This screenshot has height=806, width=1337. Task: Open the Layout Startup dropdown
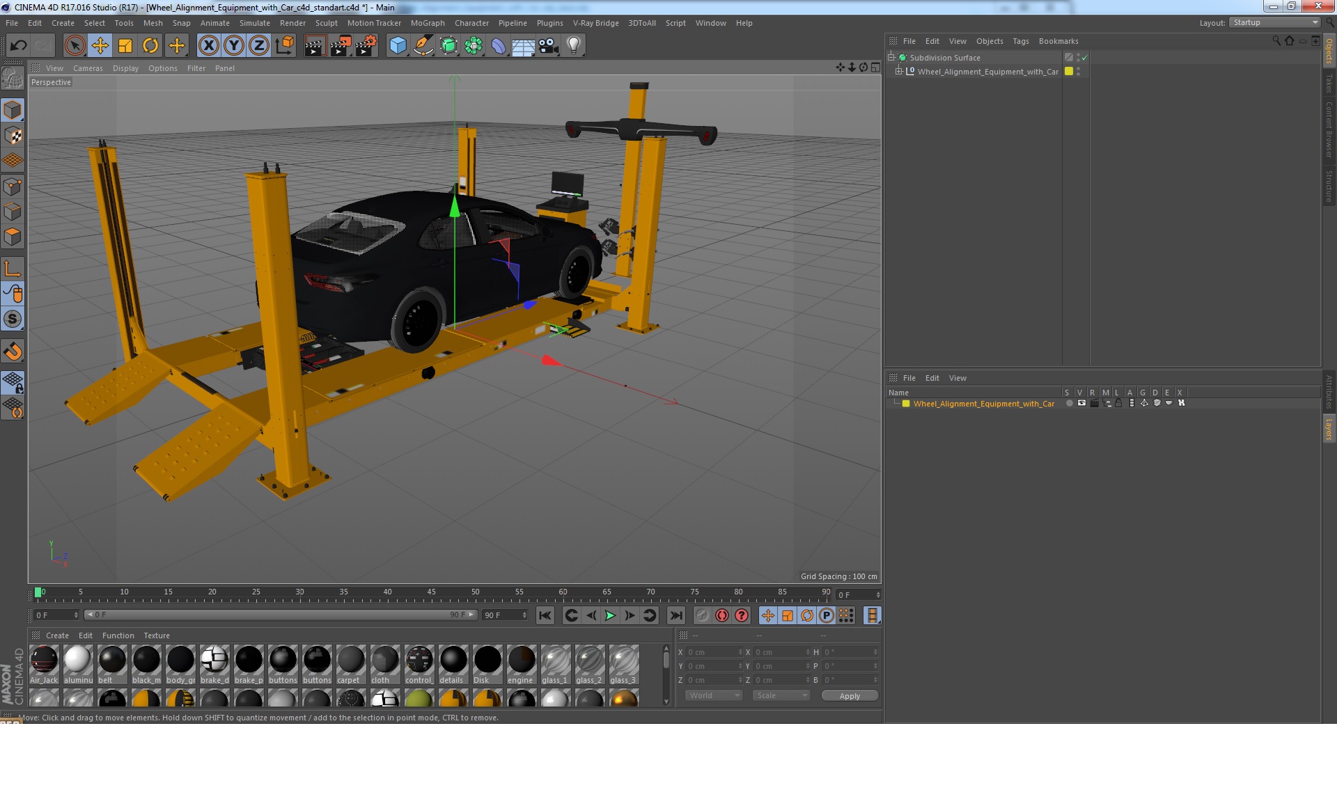click(1275, 22)
